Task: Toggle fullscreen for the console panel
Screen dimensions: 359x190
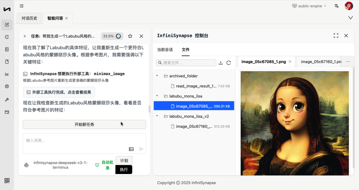Action: click(336, 36)
